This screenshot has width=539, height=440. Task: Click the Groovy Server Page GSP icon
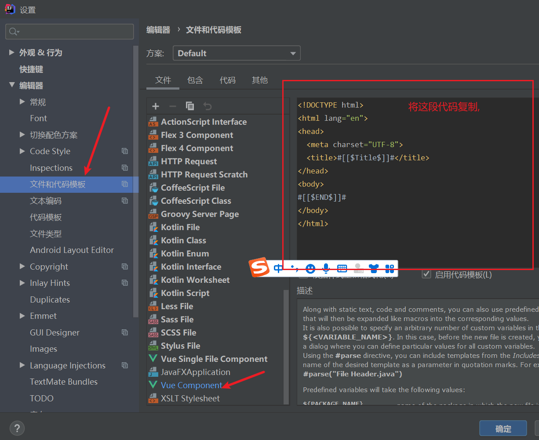pyautogui.click(x=153, y=214)
